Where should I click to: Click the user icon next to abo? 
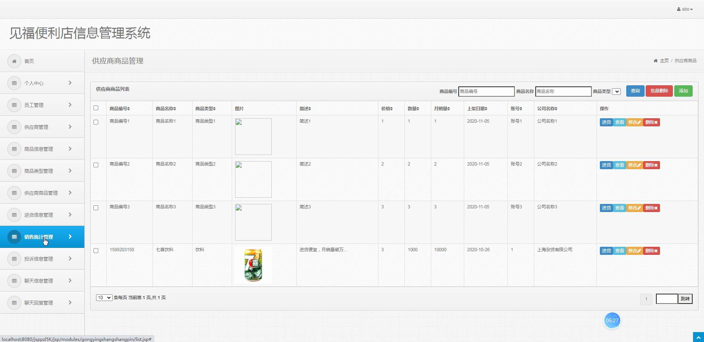(x=679, y=9)
